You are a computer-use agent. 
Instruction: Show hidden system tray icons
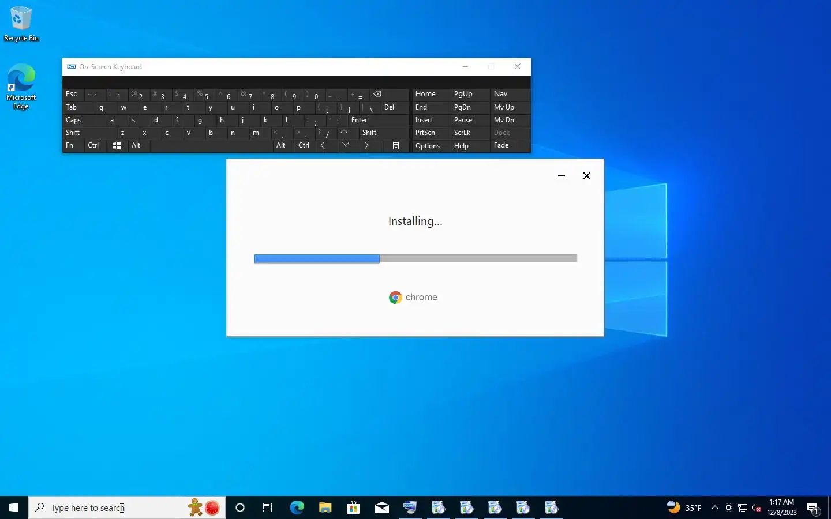715,507
